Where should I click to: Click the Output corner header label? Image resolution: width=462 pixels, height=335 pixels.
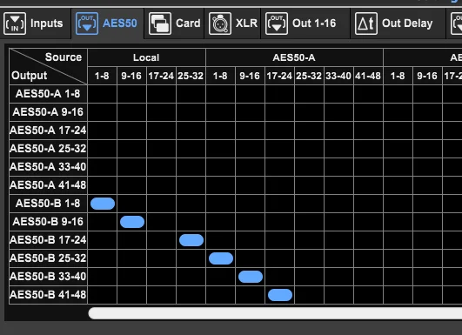coord(30,76)
